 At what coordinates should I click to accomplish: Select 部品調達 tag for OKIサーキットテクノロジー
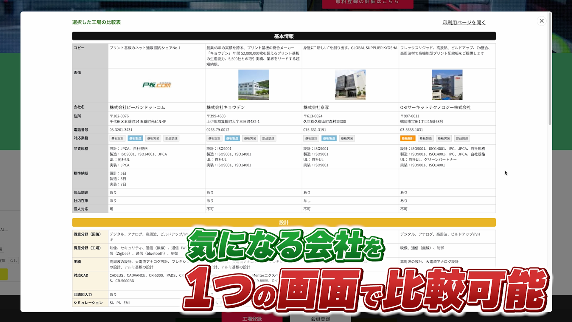pyautogui.click(x=462, y=138)
